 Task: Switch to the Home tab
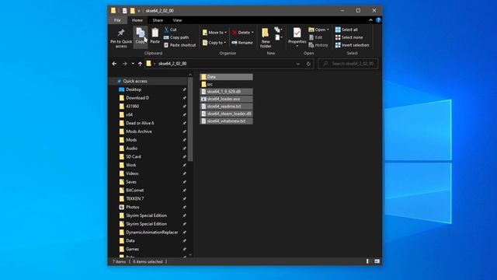pos(137,20)
